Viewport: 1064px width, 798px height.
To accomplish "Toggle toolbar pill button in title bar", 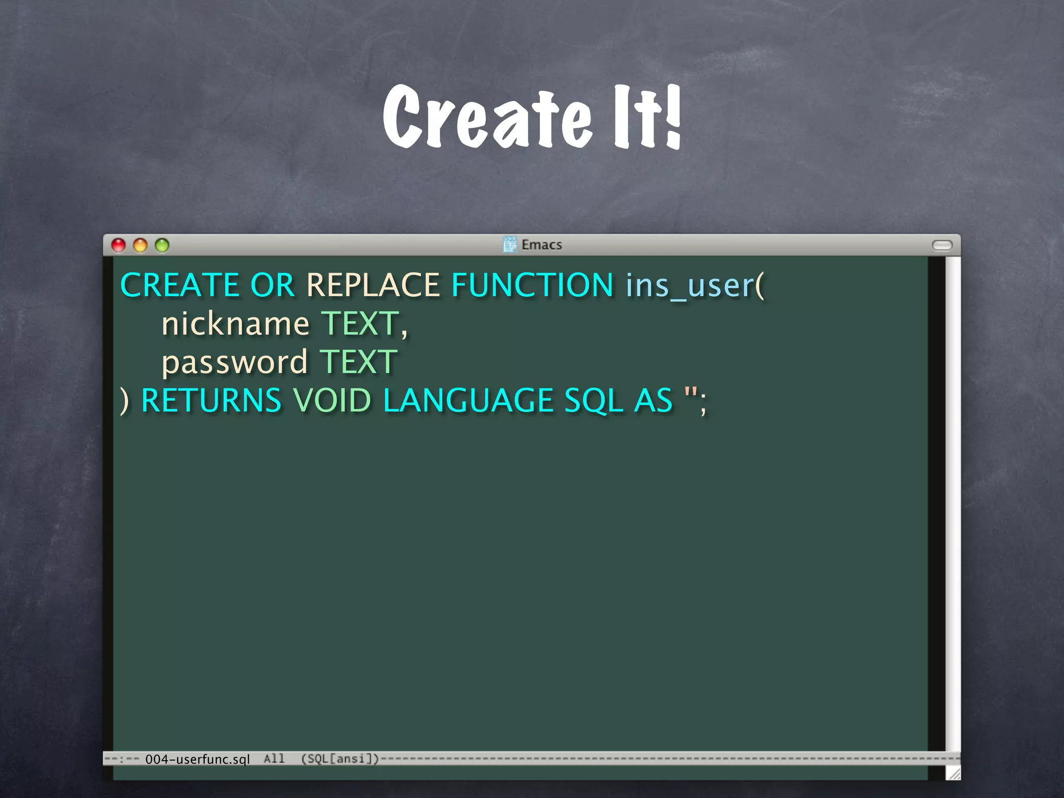I will [942, 245].
